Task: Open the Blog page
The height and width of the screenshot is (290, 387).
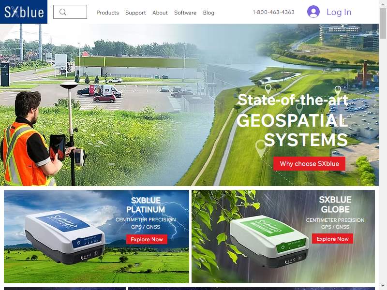Action: point(208,13)
